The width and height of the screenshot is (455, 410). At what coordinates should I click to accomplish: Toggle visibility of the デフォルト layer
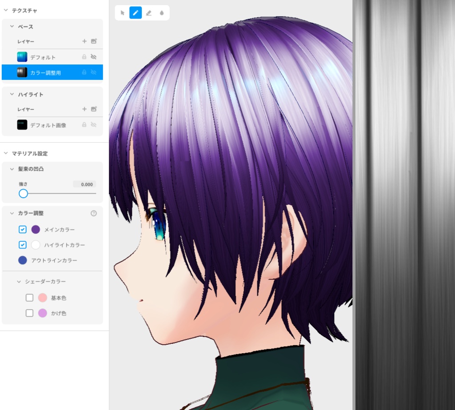[94, 56]
